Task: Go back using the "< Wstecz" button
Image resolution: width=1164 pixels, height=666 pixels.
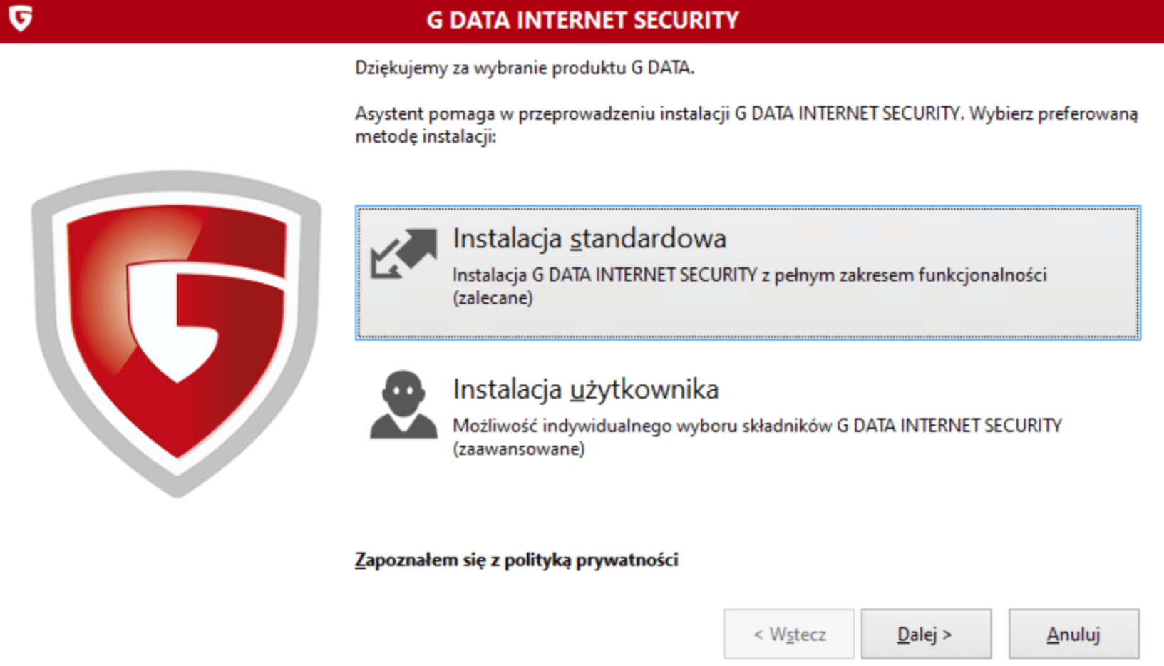Action: pos(789,634)
